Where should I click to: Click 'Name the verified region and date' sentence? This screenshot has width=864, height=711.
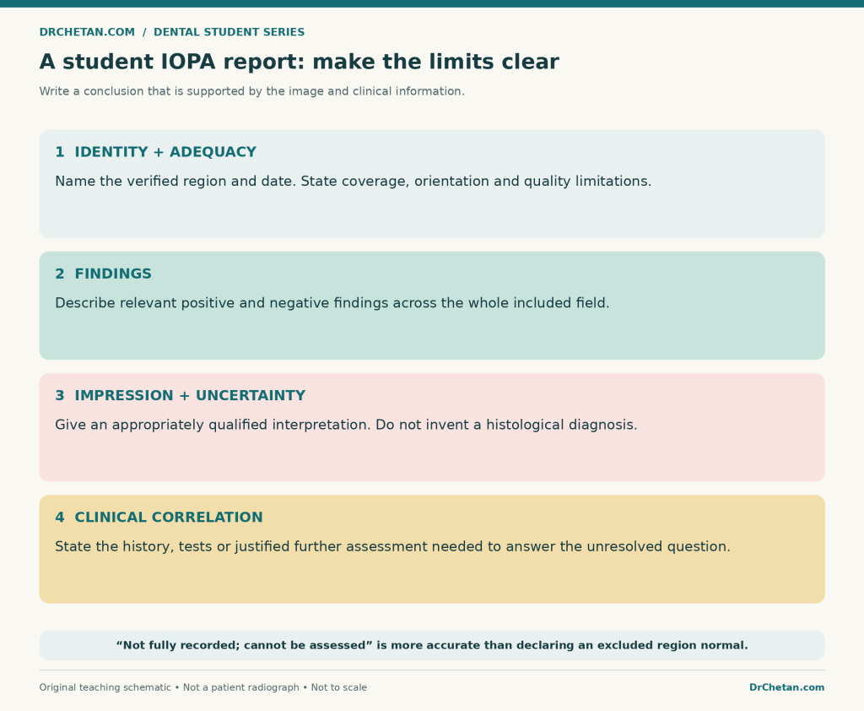(x=177, y=181)
